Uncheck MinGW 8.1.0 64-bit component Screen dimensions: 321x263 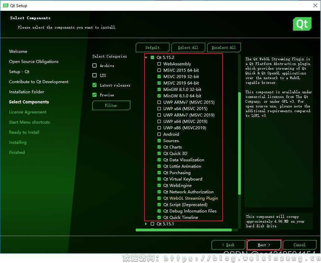pyautogui.click(x=159, y=96)
